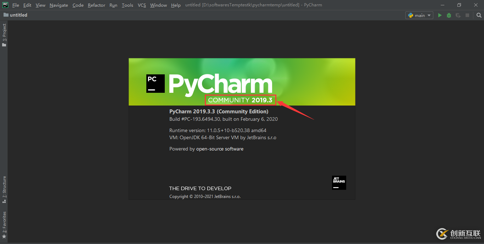The height and width of the screenshot is (244, 484).
Task: Open the Navigate menu
Action: (x=59, y=5)
